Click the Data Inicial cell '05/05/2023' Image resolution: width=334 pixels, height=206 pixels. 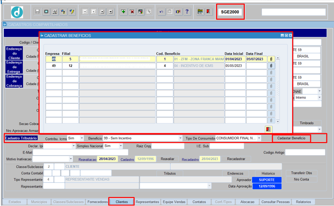pyautogui.click(x=235, y=66)
